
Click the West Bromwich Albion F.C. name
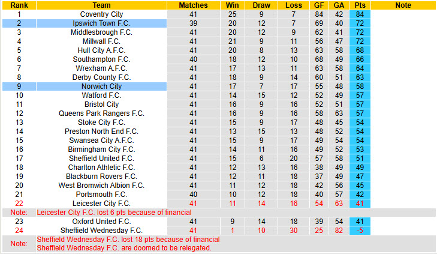101,186
